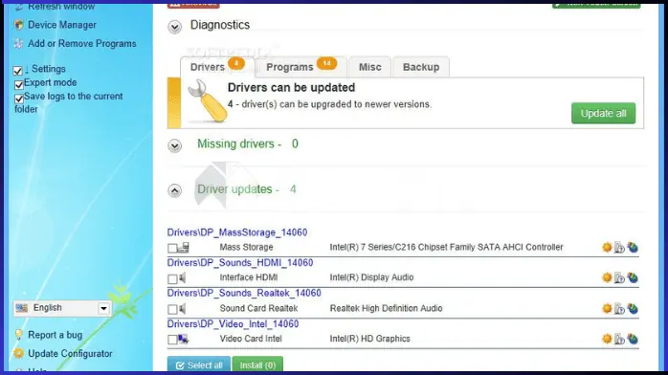The image size is (668, 375).
Task: Open Device Manager from the sidebar
Action: [62, 25]
